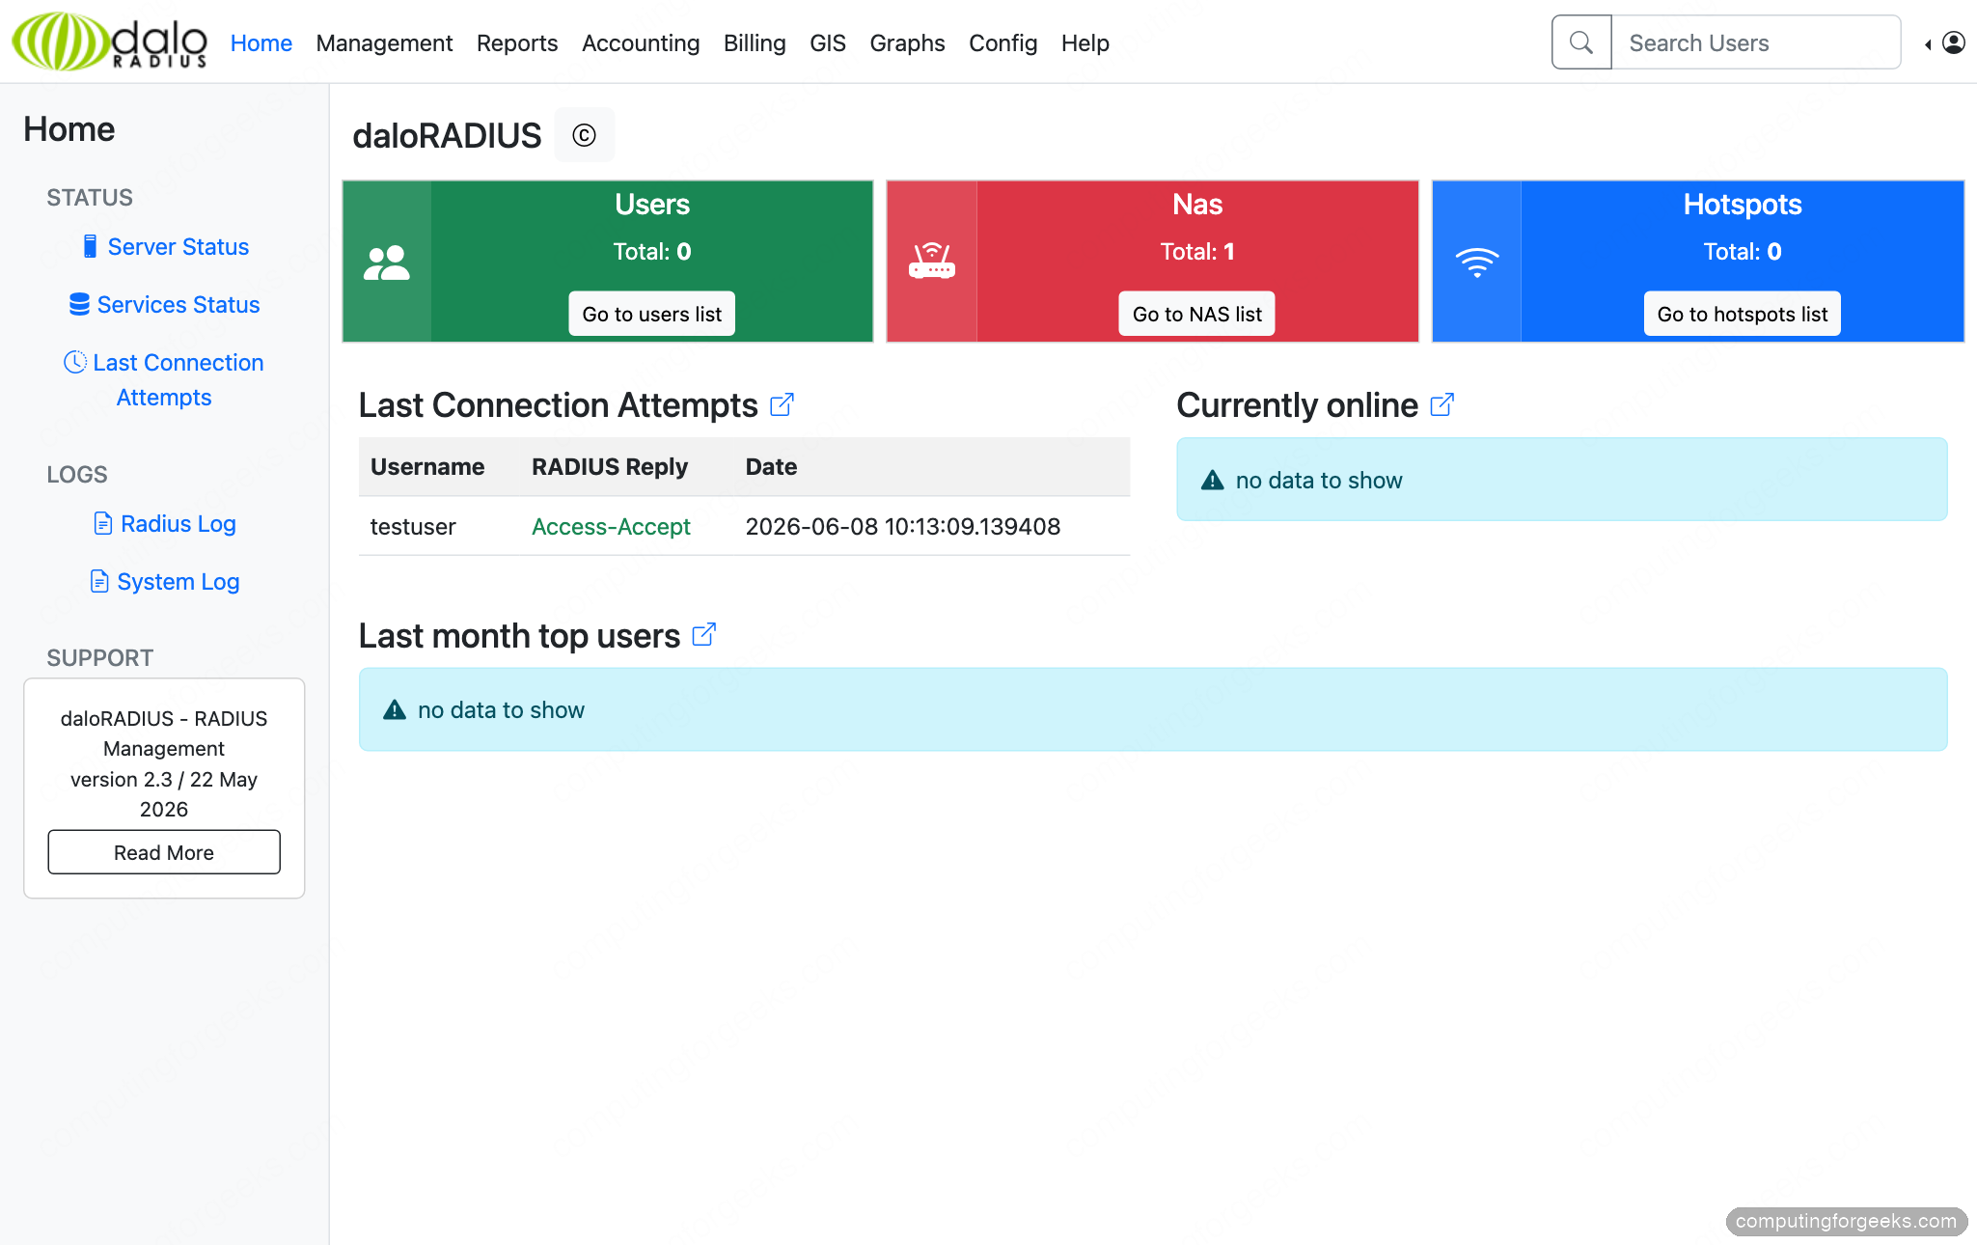
Task: Open the Graphs menu
Action: [x=907, y=42]
